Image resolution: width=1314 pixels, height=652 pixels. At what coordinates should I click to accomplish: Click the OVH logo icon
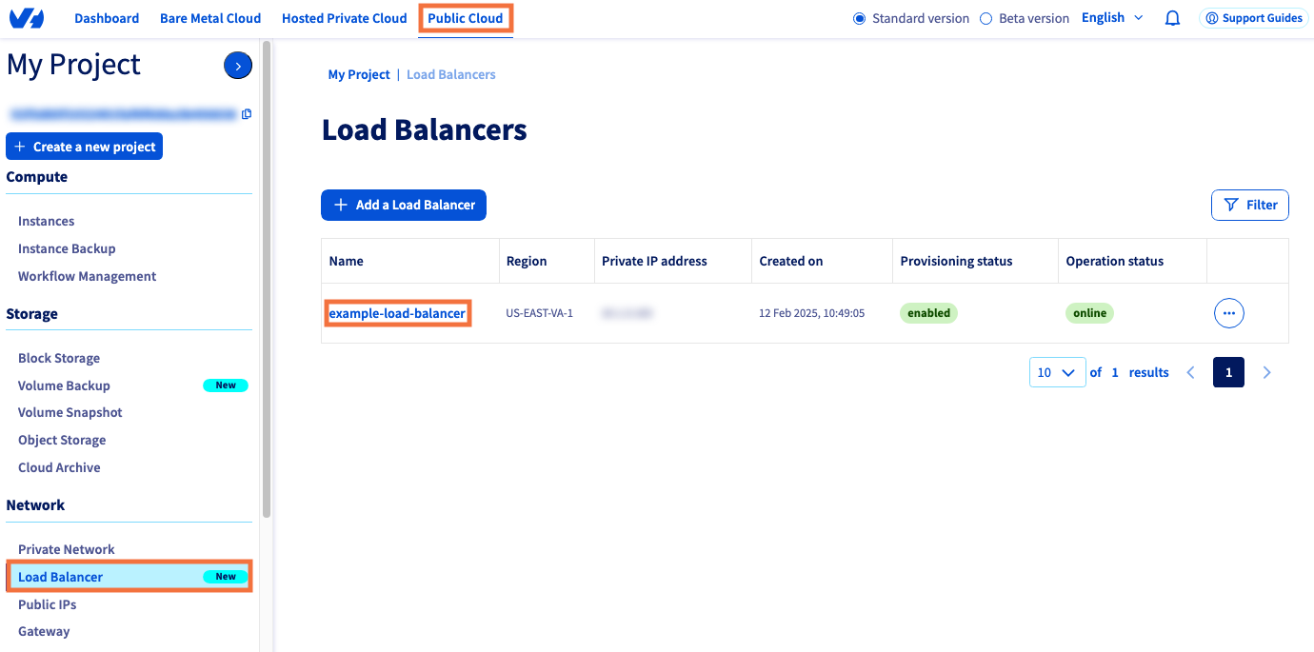click(x=27, y=18)
